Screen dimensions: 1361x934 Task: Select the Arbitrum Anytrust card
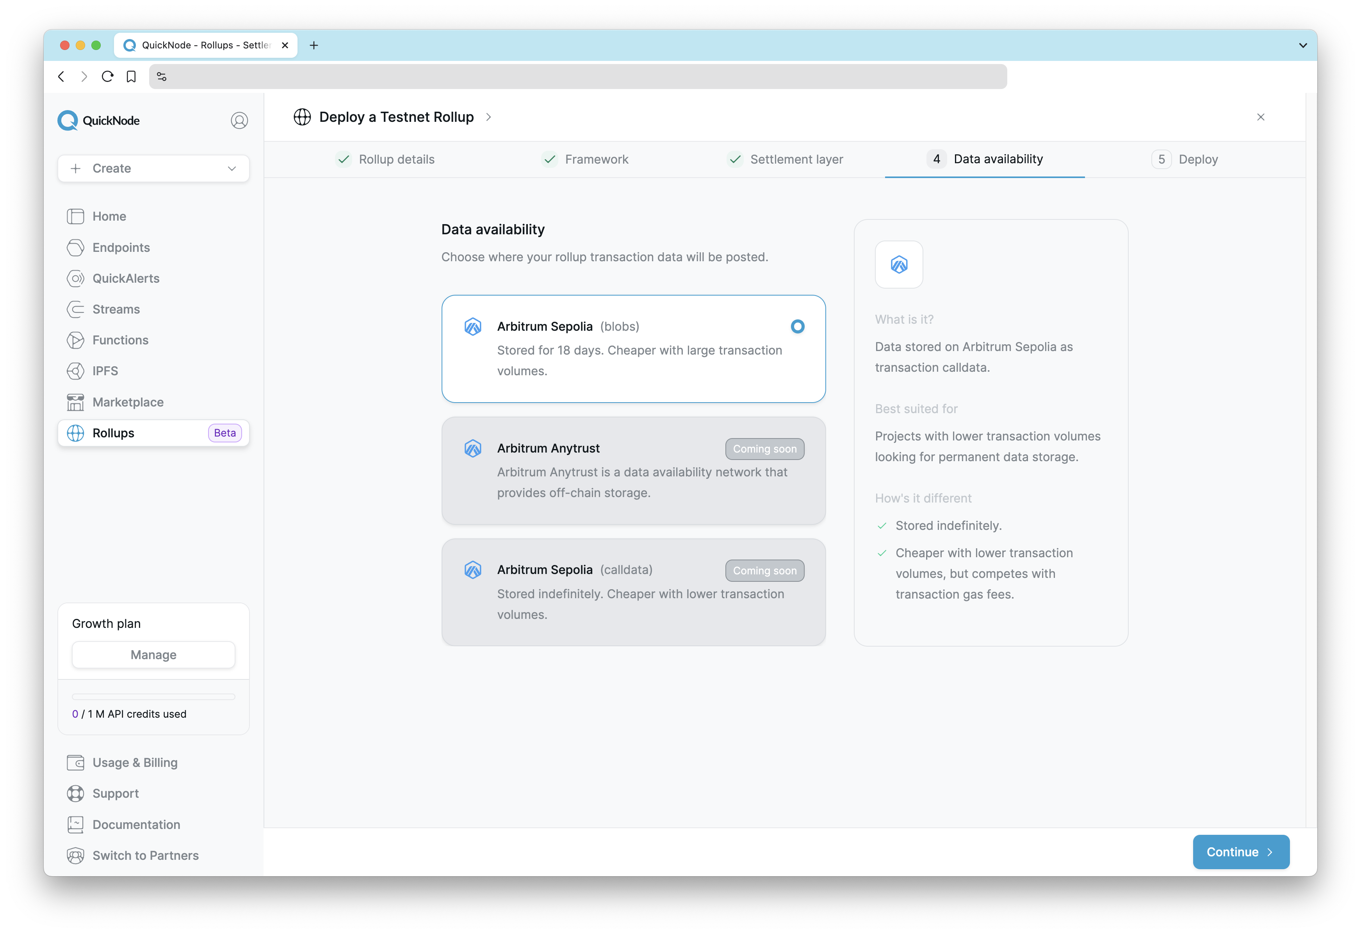coord(634,470)
